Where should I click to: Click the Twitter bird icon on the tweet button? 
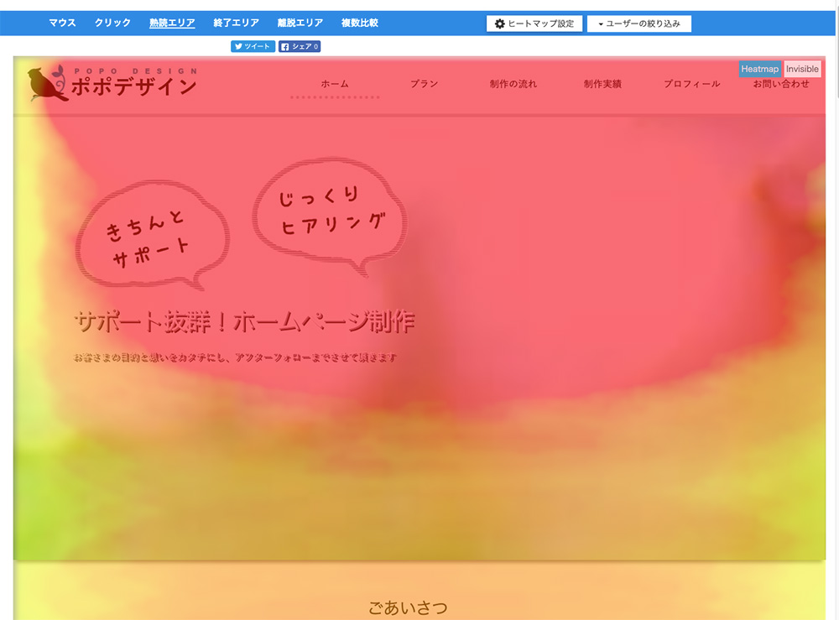coord(239,46)
